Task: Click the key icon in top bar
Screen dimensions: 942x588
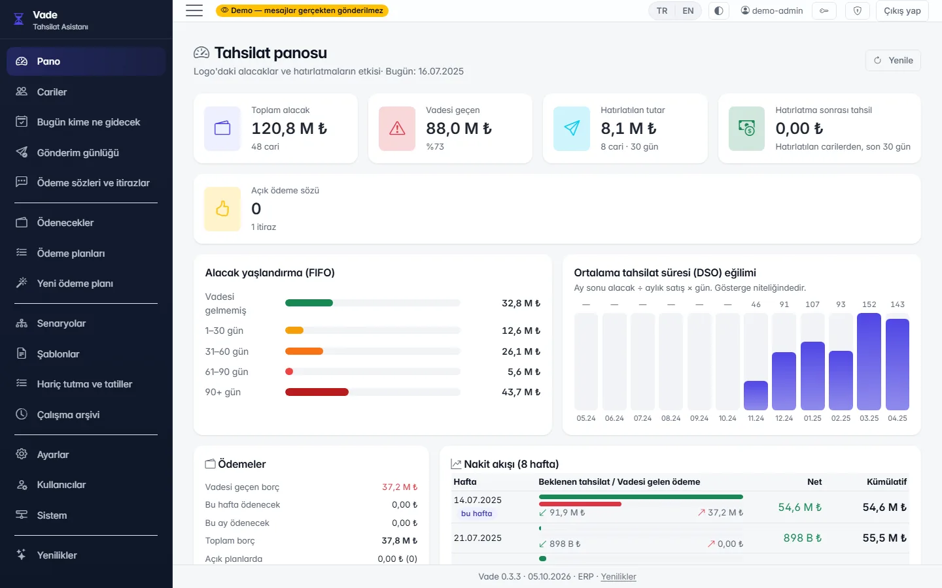Action: (824, 10)
